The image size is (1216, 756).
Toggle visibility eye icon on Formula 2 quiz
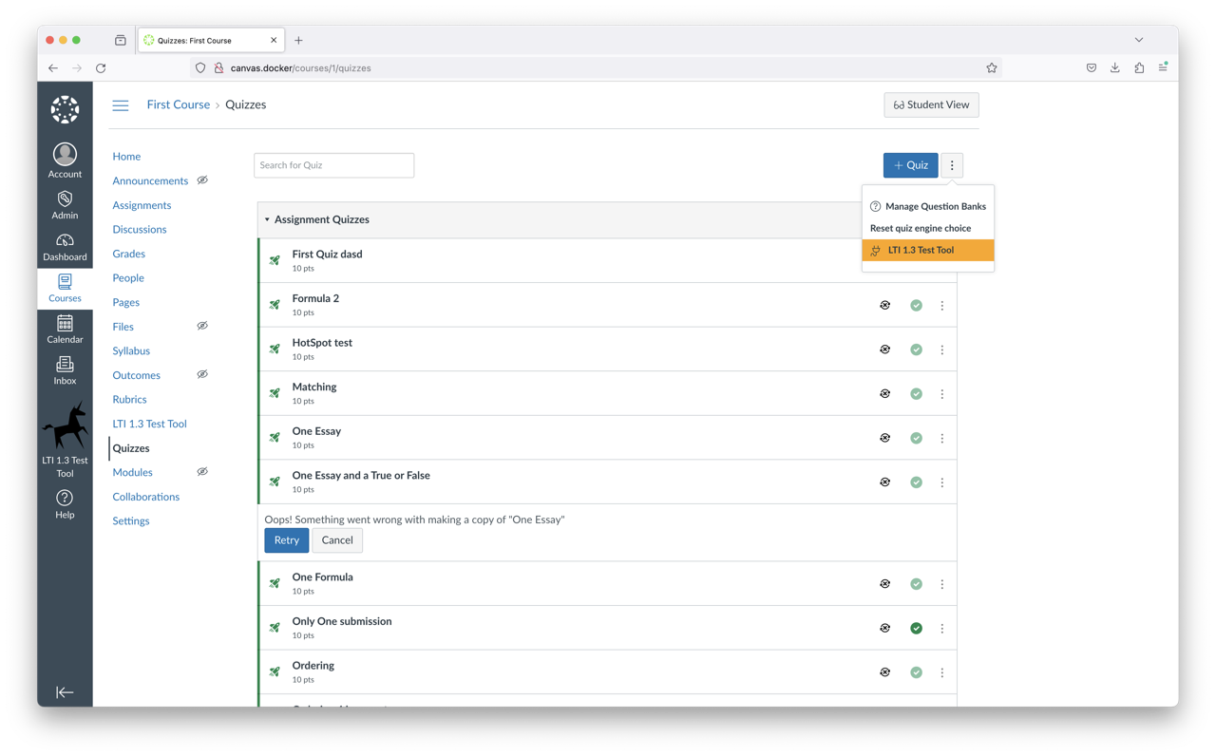point(884,305)
